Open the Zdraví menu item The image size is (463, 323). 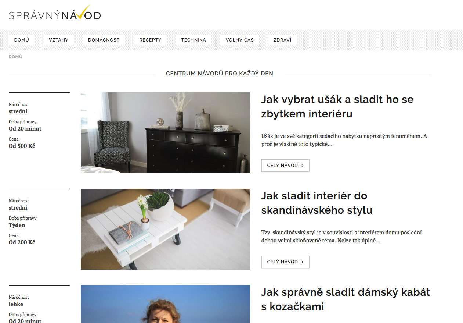tap(282, 40)
